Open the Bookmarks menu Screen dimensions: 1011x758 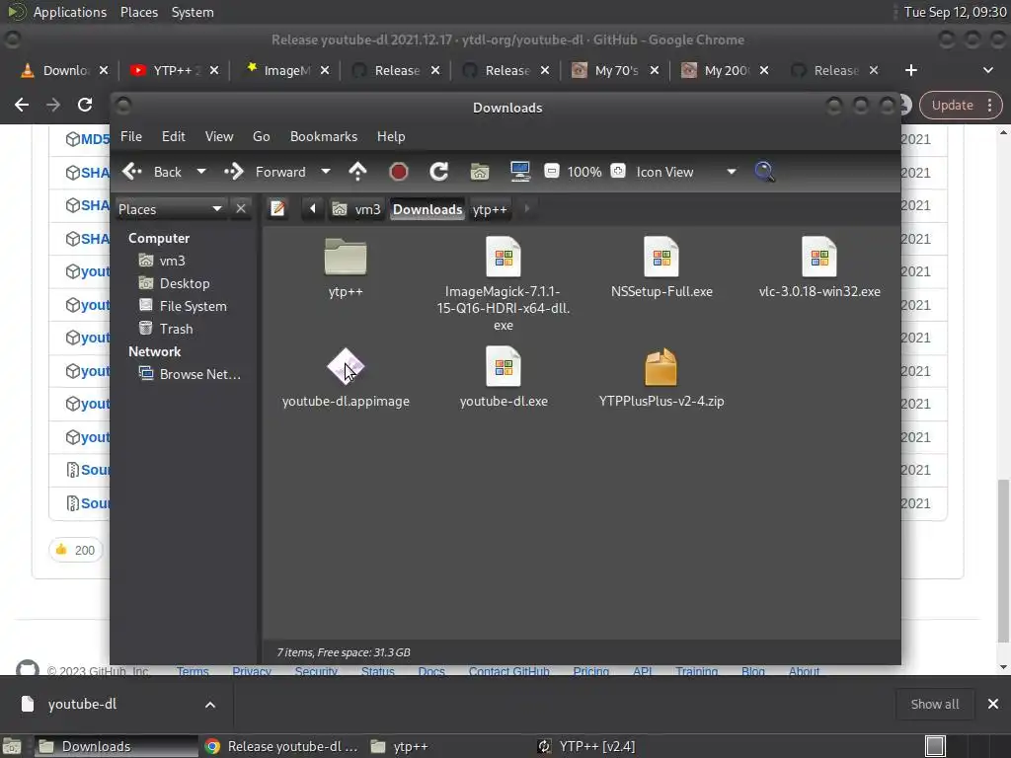pos(323,136)
